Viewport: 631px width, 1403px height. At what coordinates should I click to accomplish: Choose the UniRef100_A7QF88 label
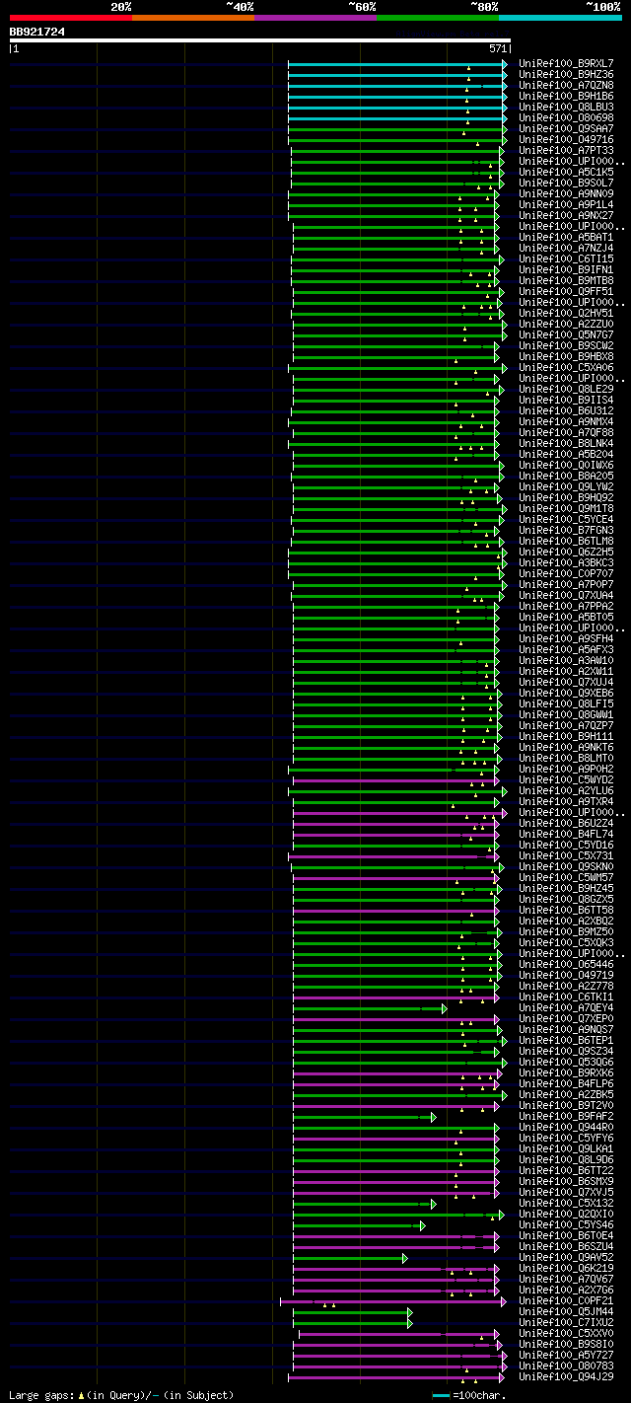click(x=566, y=432)
